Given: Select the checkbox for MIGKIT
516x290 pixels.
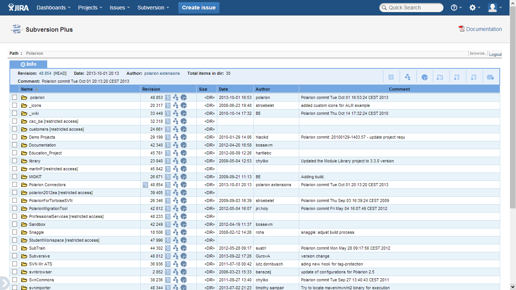Looking at the screenshot, I should tap(15, 177).
